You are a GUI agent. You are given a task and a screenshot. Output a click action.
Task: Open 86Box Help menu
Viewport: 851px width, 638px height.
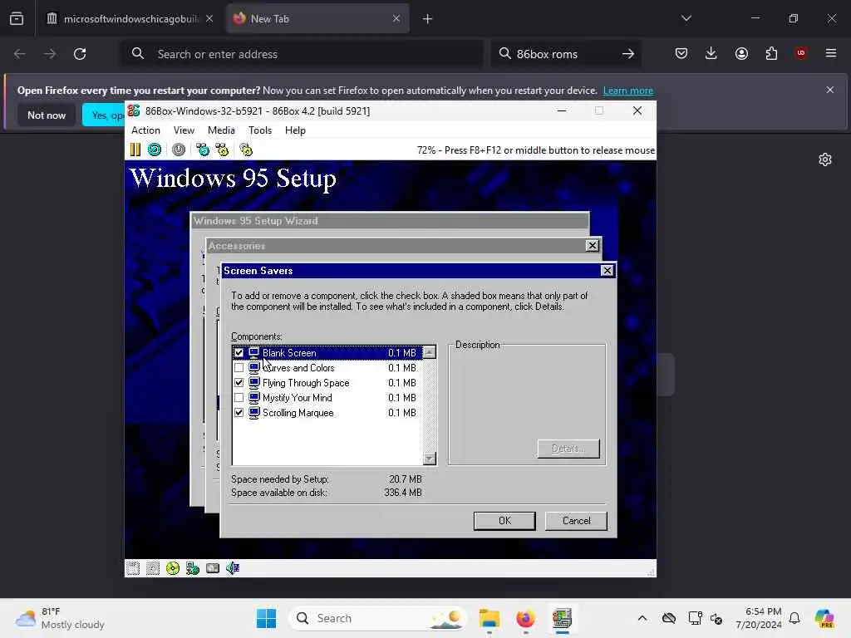[x=295, y=130]
